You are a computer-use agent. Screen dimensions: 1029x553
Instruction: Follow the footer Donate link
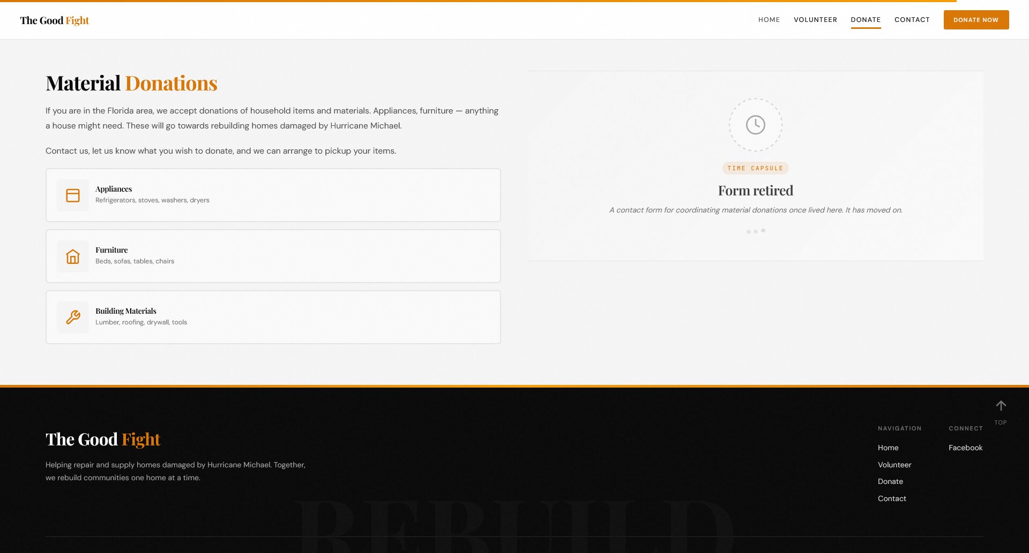[x=890, y=481]
